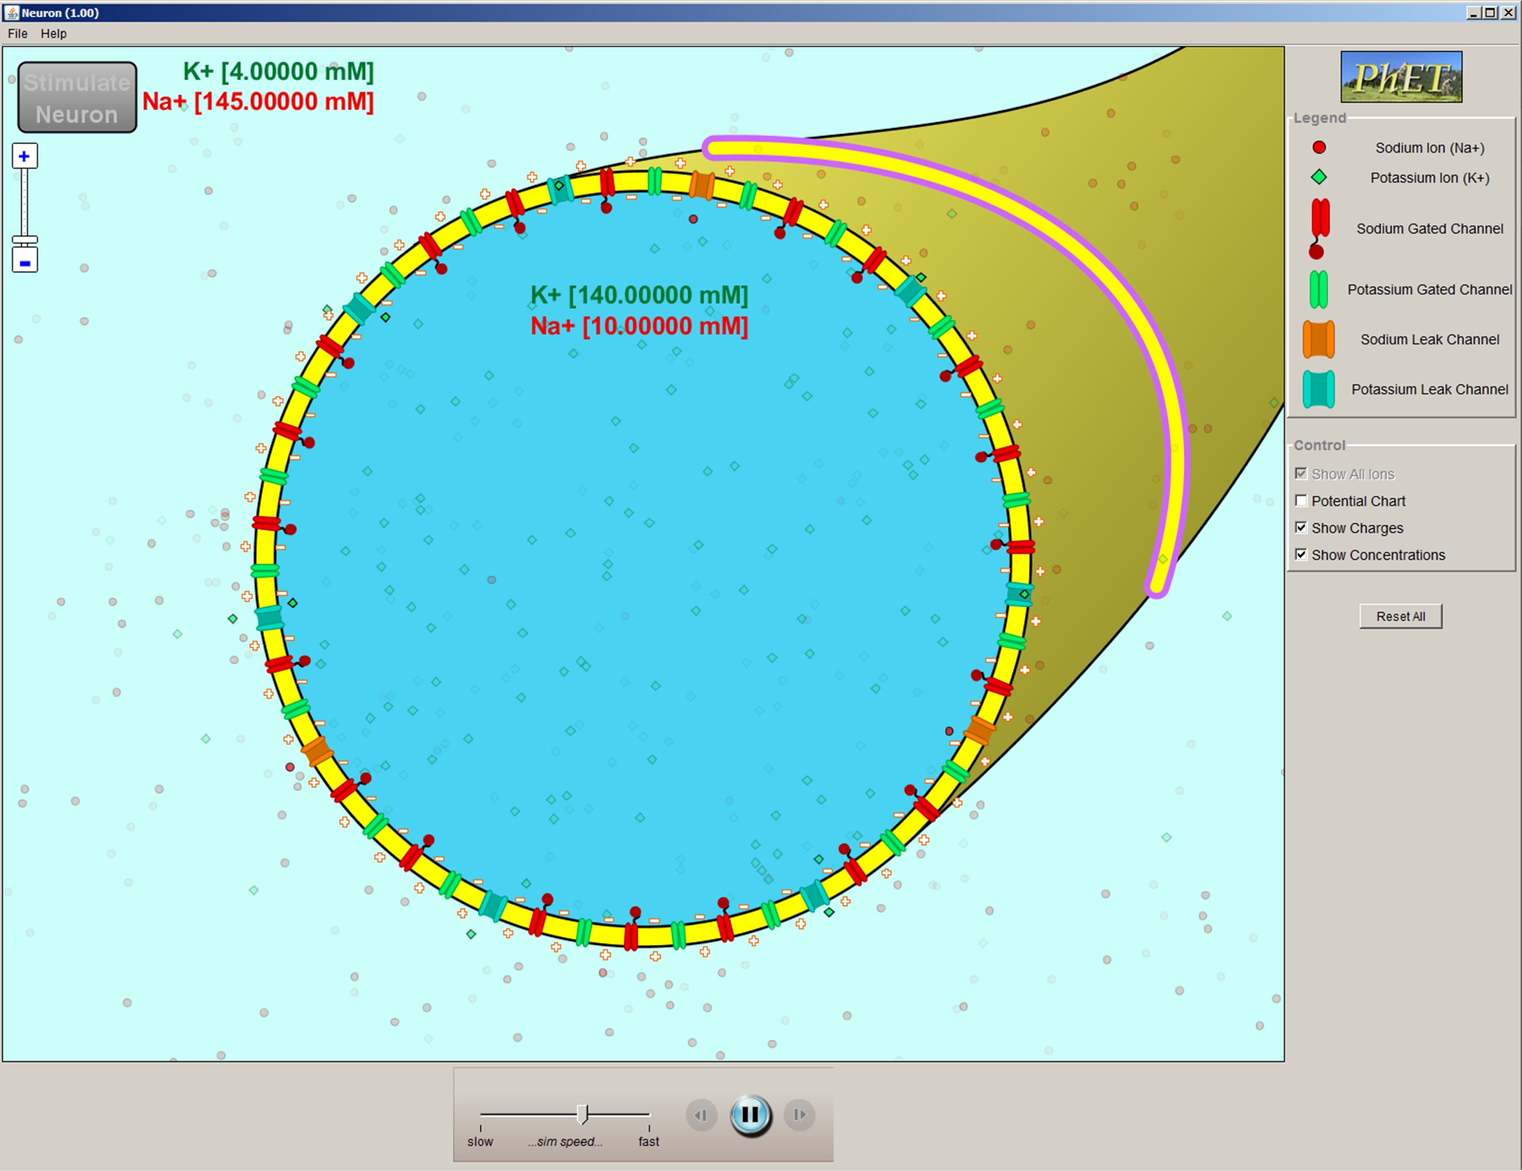Open the Help menu
This screenshot has width=1522, height=1171.
[54, 33]
